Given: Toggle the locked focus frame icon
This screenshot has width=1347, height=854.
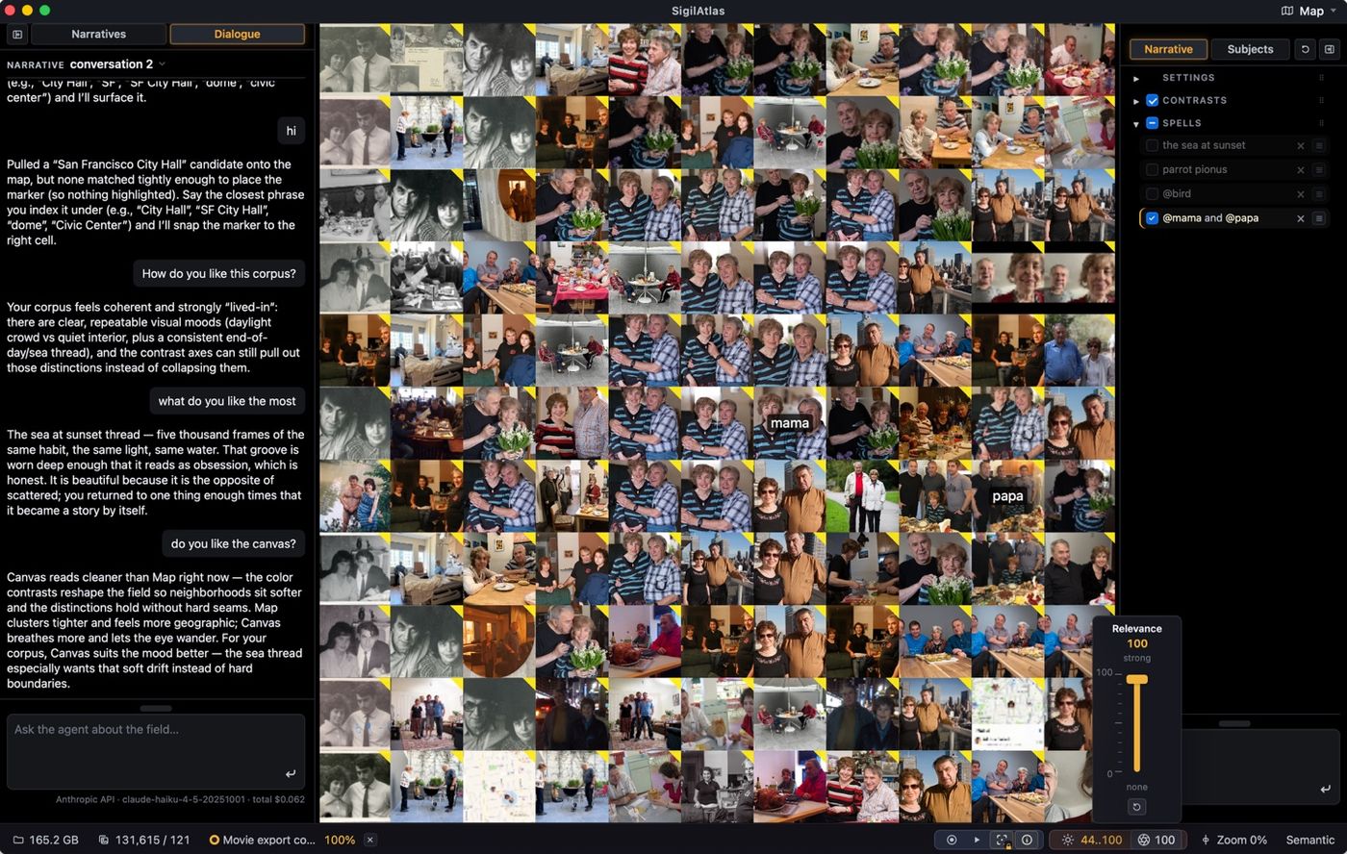Looking at the screenshot, I should click(x=1002, y=840).
